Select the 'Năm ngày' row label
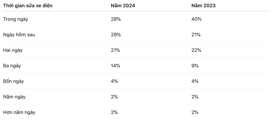Viewport: 272px width, 126px height. tap(14, 97)
